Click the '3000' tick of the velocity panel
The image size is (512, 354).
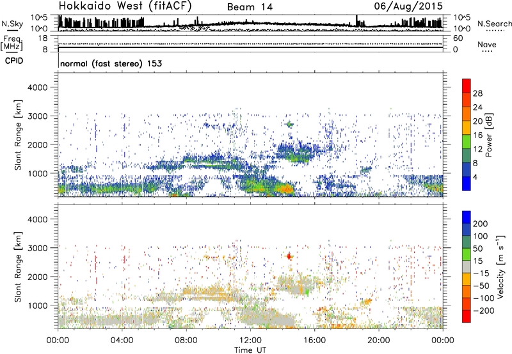(x=38, y=248)
